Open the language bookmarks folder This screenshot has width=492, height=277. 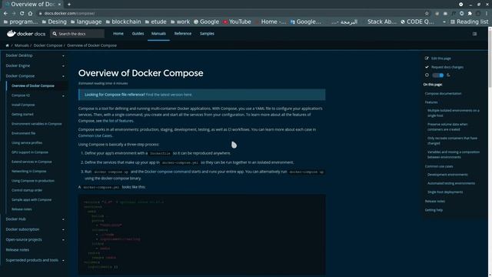coord(86,22)
